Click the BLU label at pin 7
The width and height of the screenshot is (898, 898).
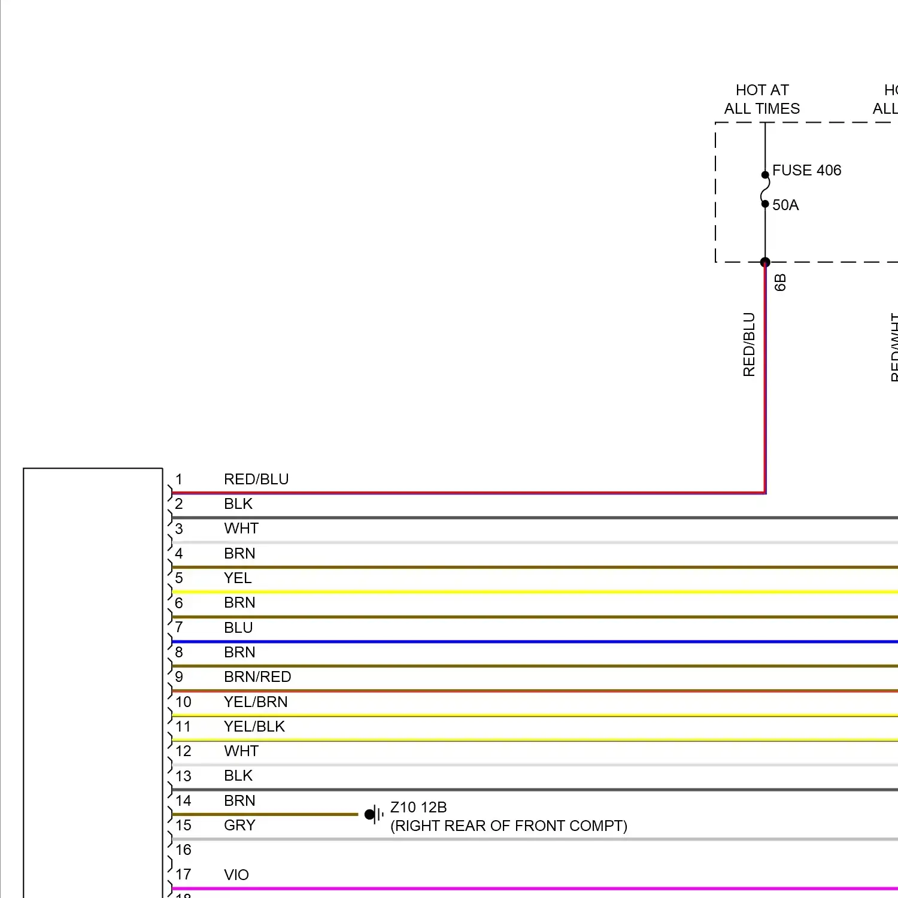[238, 628]
